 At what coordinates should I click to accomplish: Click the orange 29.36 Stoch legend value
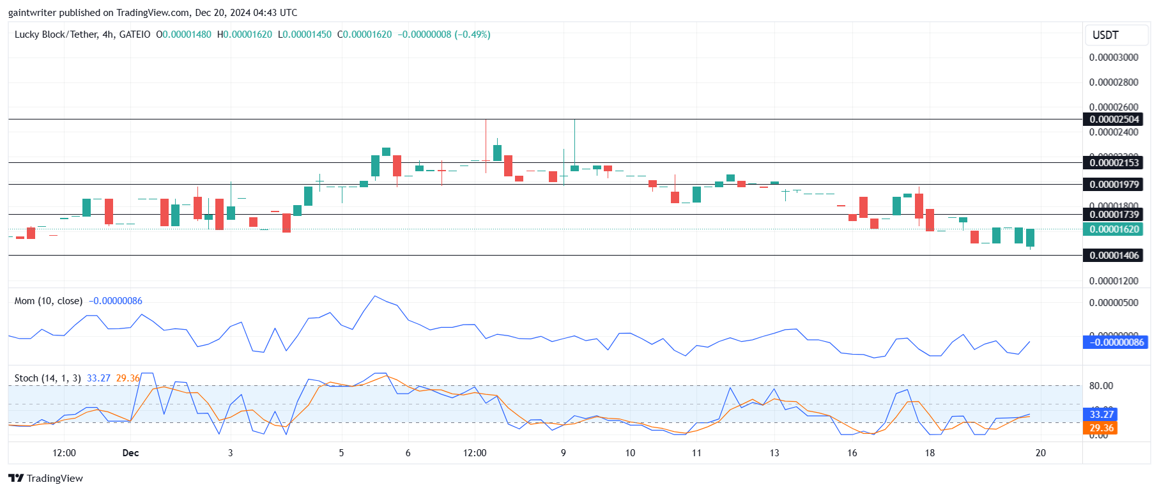click(127, 378)
